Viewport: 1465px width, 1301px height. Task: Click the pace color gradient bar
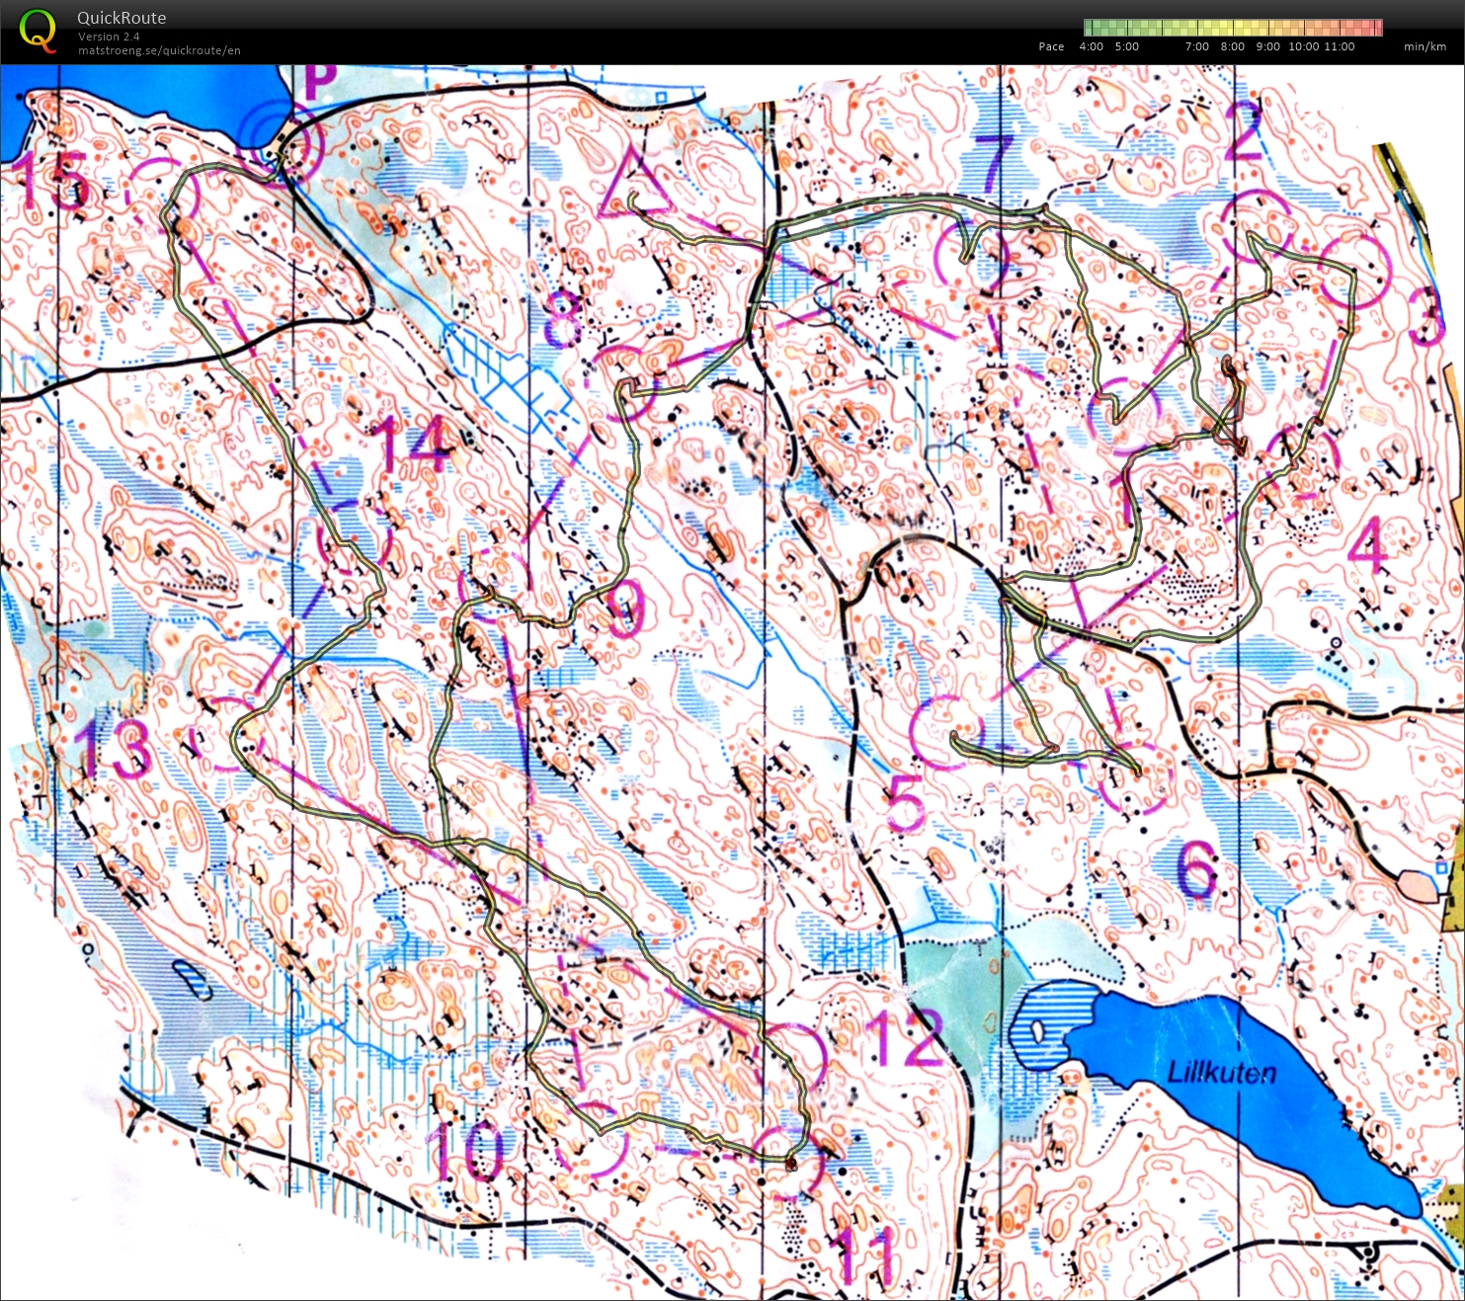coord(1233,28)
